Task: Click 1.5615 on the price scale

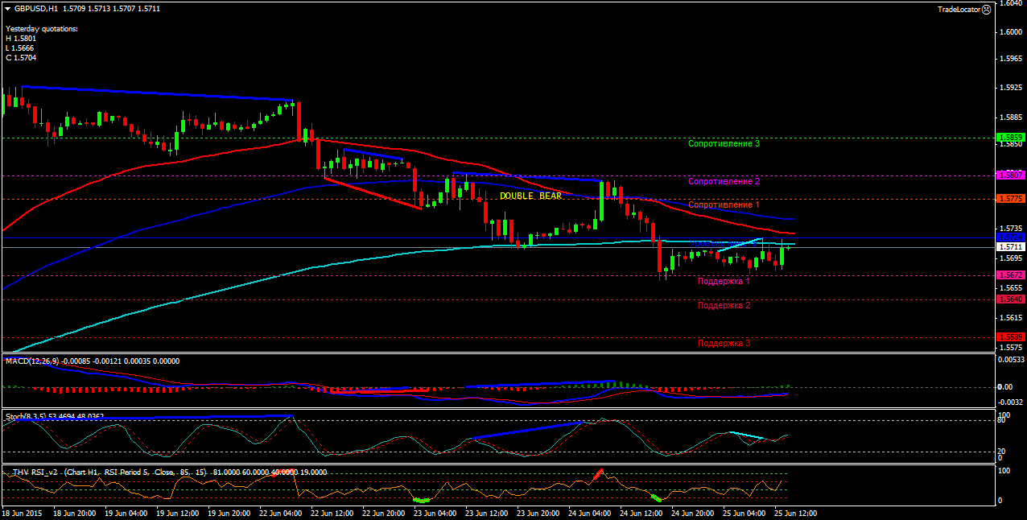Action: coord(1012,317)
